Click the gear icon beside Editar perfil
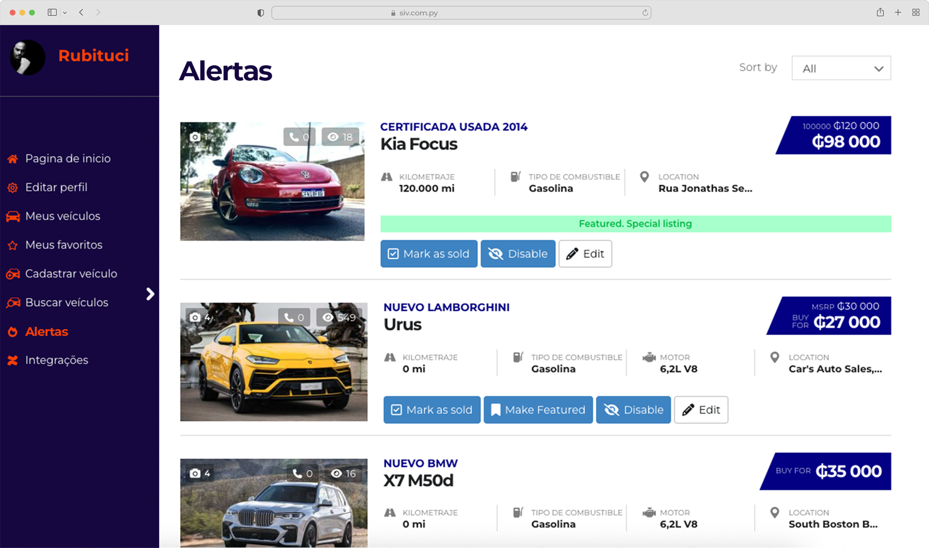Image resolution: width=929 pixels, height=548 pixels. 12,187
